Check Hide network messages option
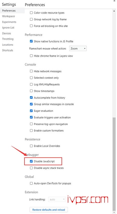Image resolution: width=117 pixels, height=214 pixels. 31,71
